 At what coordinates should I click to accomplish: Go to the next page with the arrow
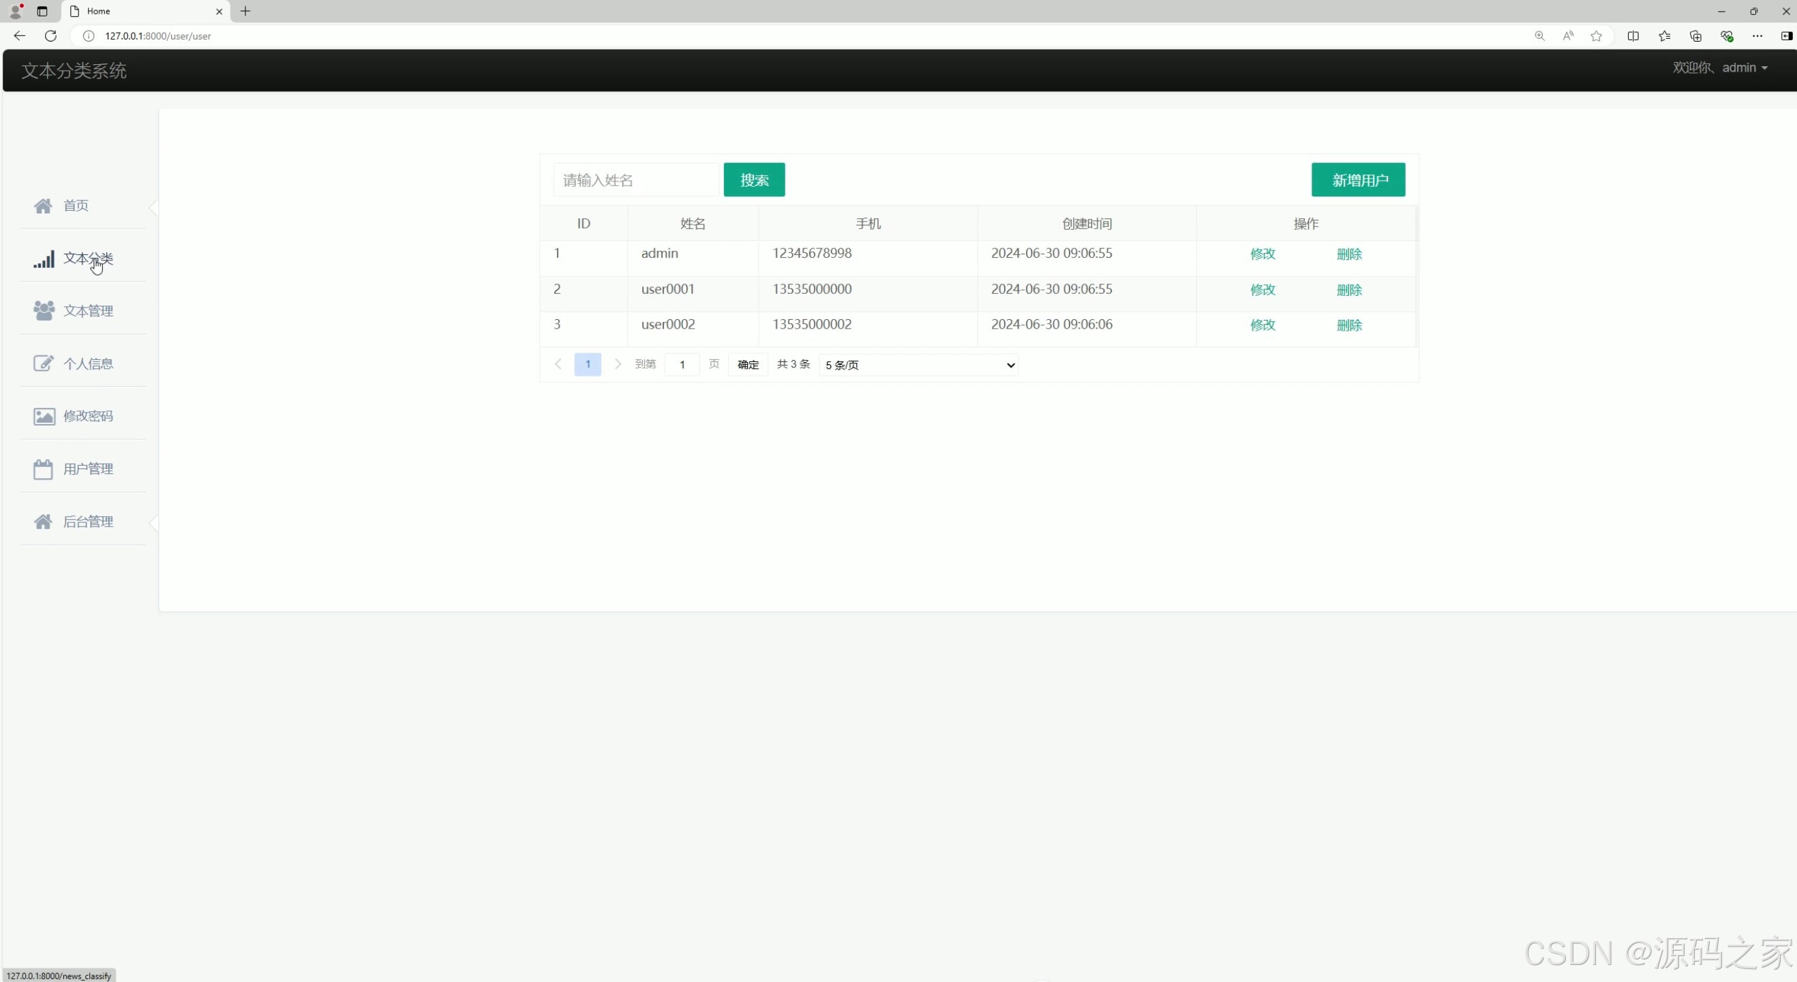(x=618, y=364)
